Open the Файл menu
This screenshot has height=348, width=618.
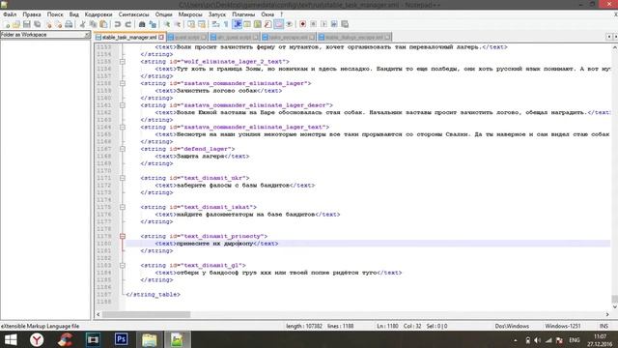pos(10,14)
